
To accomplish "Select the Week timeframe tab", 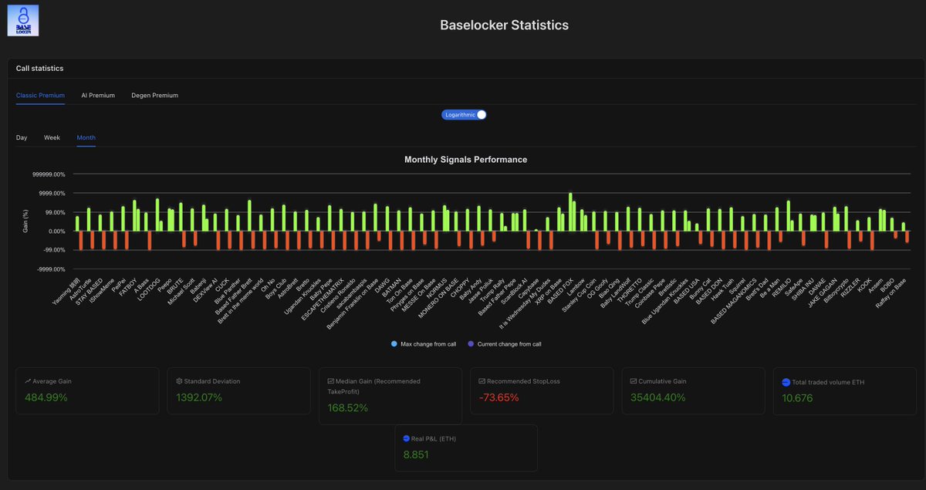I will point(52,137).
